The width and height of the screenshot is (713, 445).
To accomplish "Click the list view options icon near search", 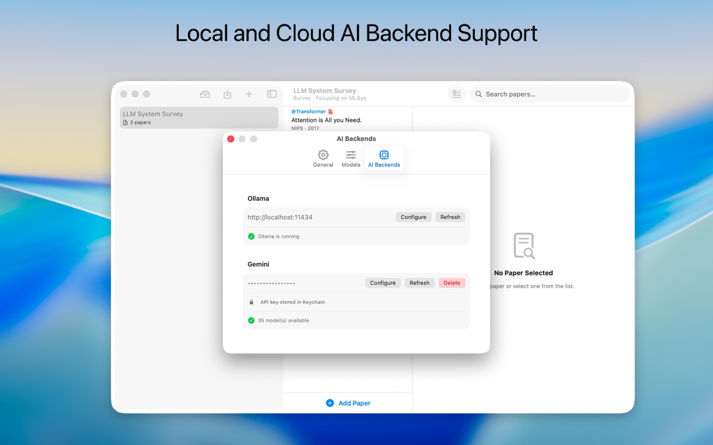I will pyautogui.click(x=457, y=94).
